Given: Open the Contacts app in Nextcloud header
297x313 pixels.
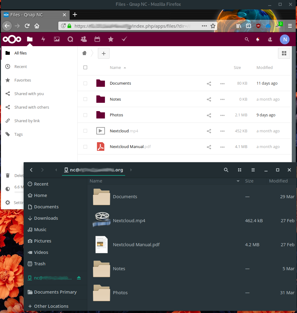Looking at the screenshot, I should (84, 39).
